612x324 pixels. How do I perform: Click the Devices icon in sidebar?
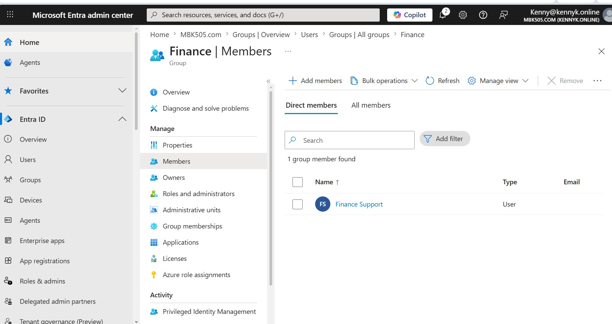[8, 200]
